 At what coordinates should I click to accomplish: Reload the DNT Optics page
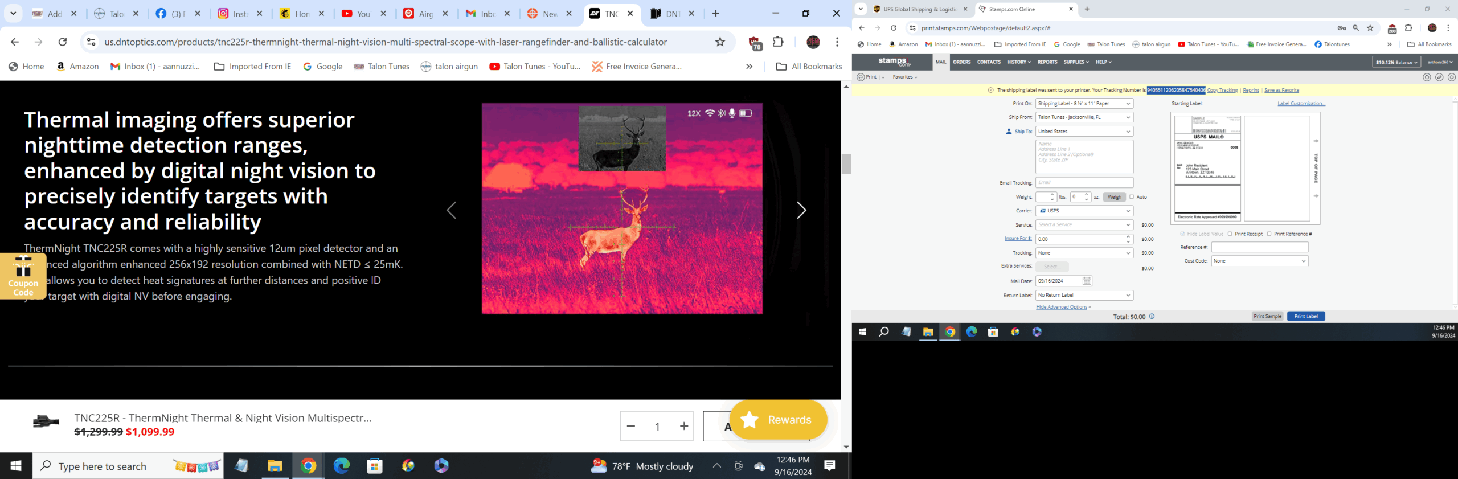pos(63,42)
